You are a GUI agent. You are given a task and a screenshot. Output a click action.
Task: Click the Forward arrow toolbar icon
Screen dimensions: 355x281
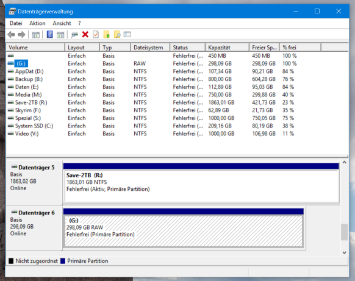click(x=21, y=35)
